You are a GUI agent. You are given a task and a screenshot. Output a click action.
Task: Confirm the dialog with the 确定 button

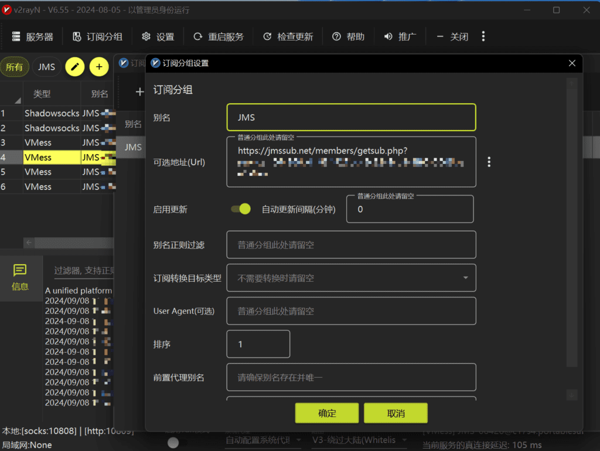tap(327, 413)
